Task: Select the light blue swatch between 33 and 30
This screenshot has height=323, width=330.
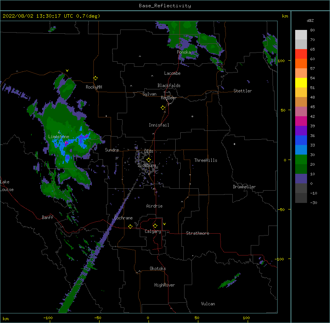Action: coord(301,150)
